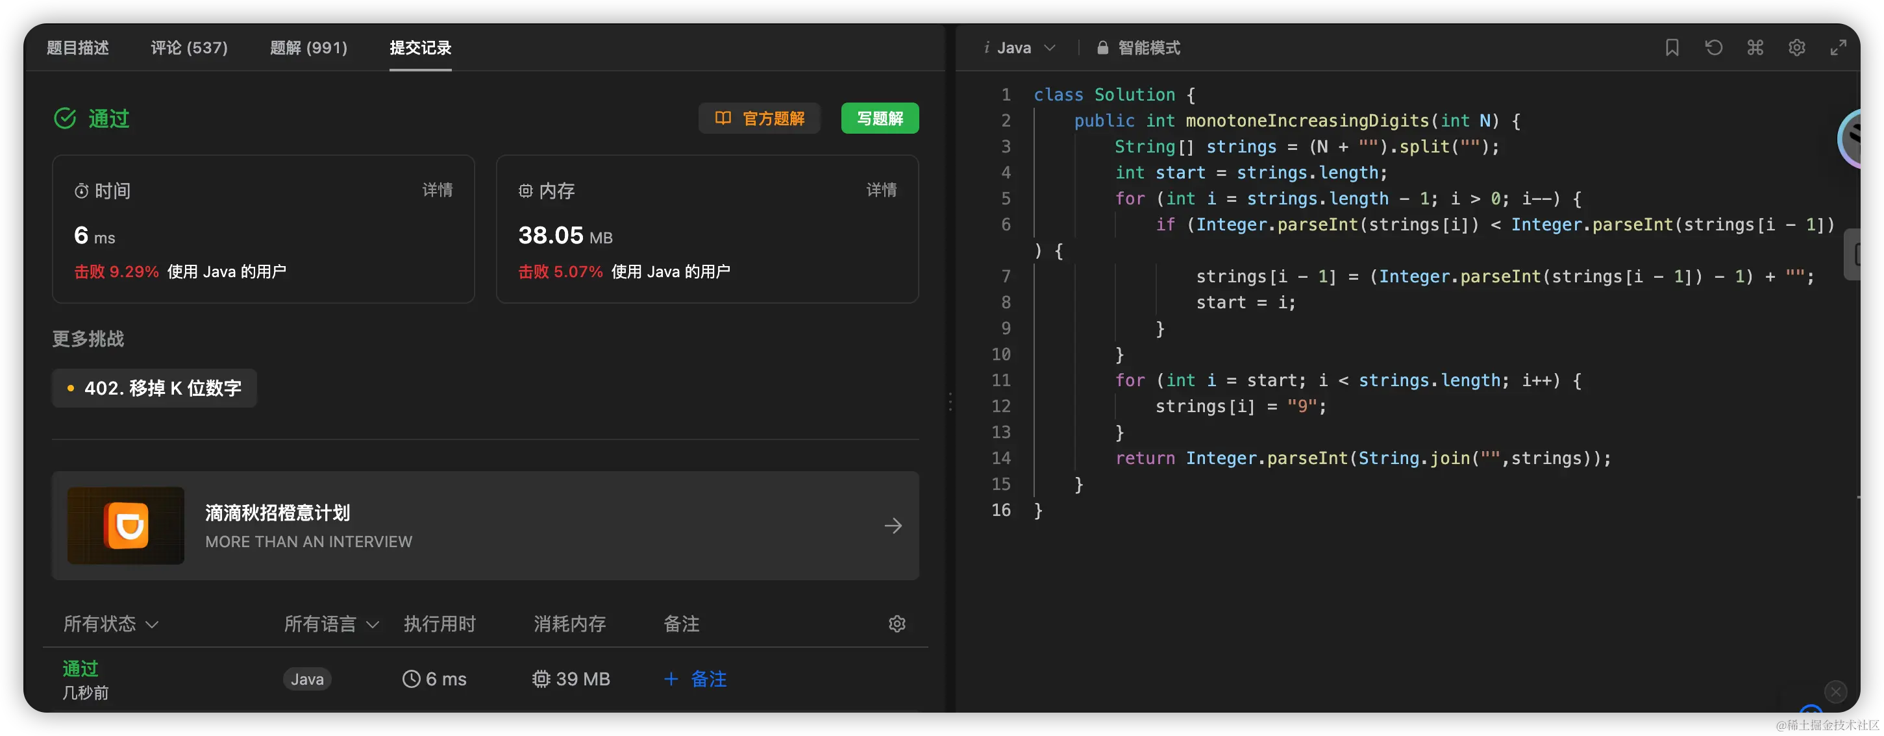The image size is (1884, 736).
Task: Click the bookmark icon in editor toolbar
Action: [x=1671, y=48]
